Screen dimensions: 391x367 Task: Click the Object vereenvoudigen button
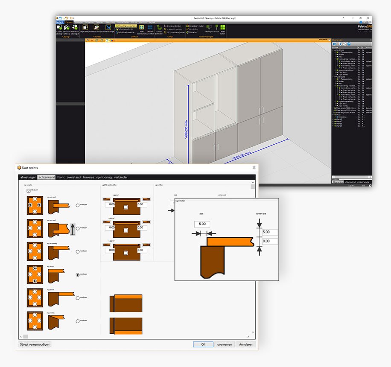[x=35, y=344]
